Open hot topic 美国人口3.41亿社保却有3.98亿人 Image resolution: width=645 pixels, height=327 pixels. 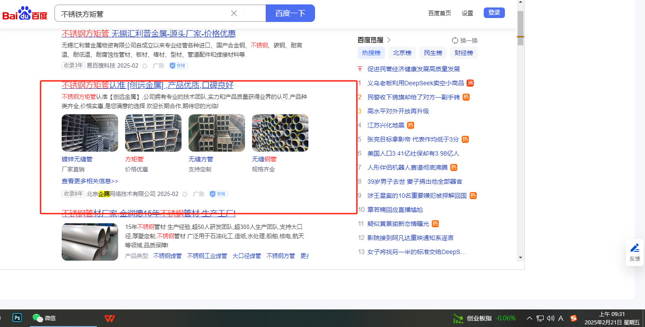coord(413,153)
